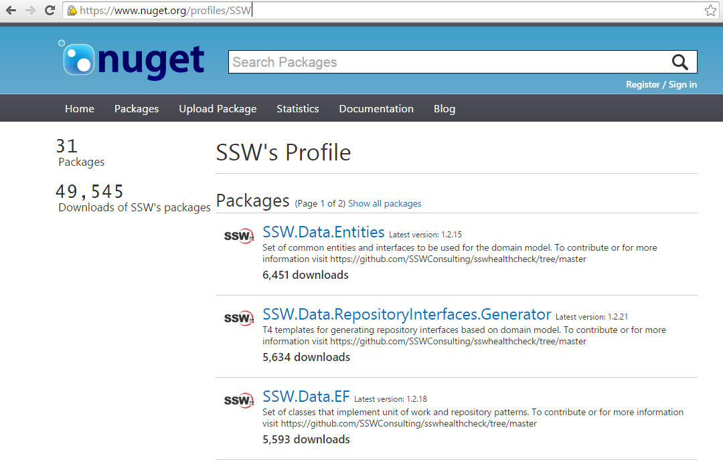Click the Register / Sign in link
This screenshot has width=723, height=464.
(661, 84)
